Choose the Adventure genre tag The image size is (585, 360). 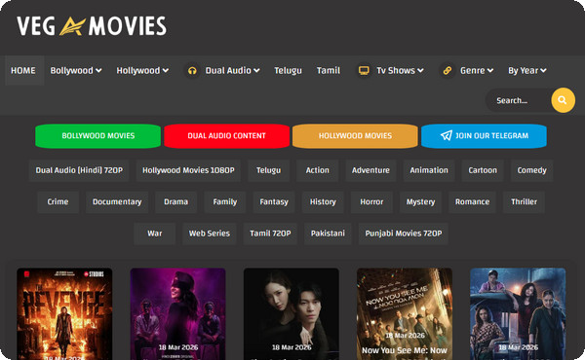point(370,170)
